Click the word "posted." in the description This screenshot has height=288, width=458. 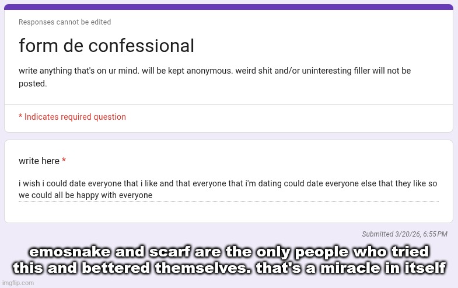click(x=33, y=84)
